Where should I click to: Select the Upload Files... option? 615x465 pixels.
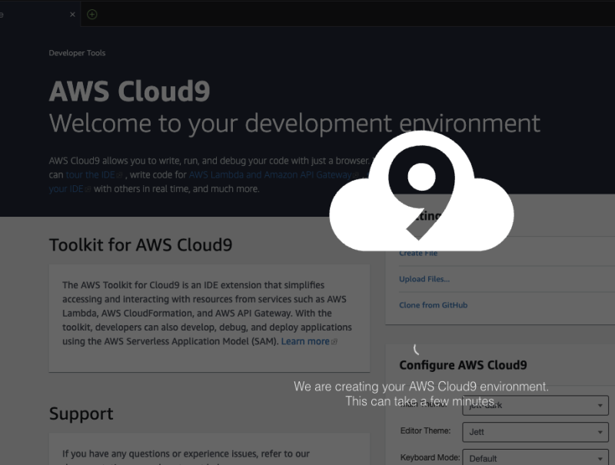(x=424, y=279)
